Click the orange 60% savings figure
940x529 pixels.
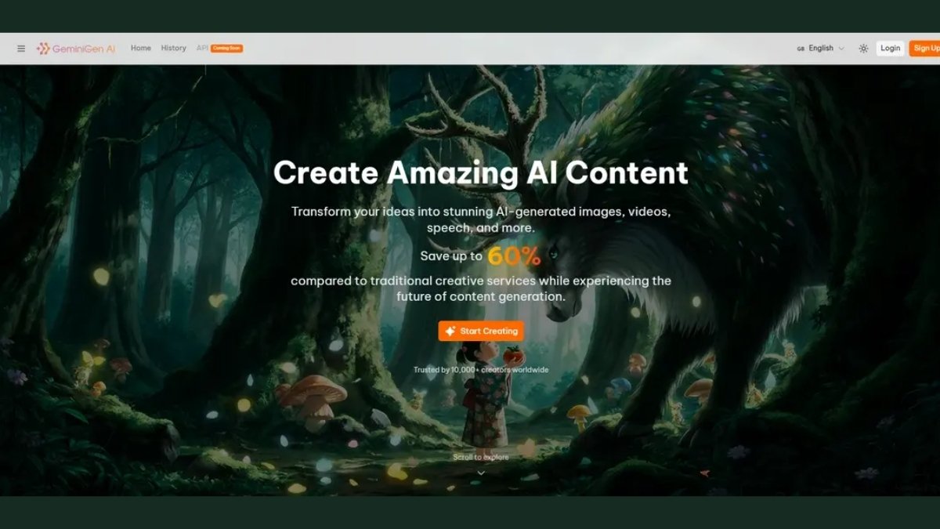(514, 256)
